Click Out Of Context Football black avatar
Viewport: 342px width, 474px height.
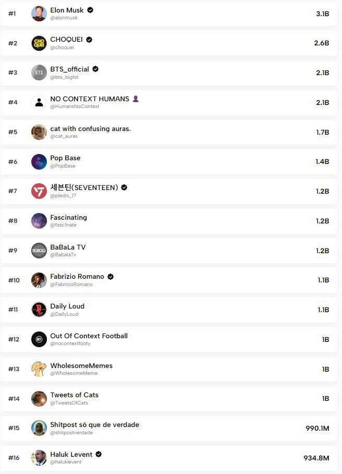pos(39,339)
